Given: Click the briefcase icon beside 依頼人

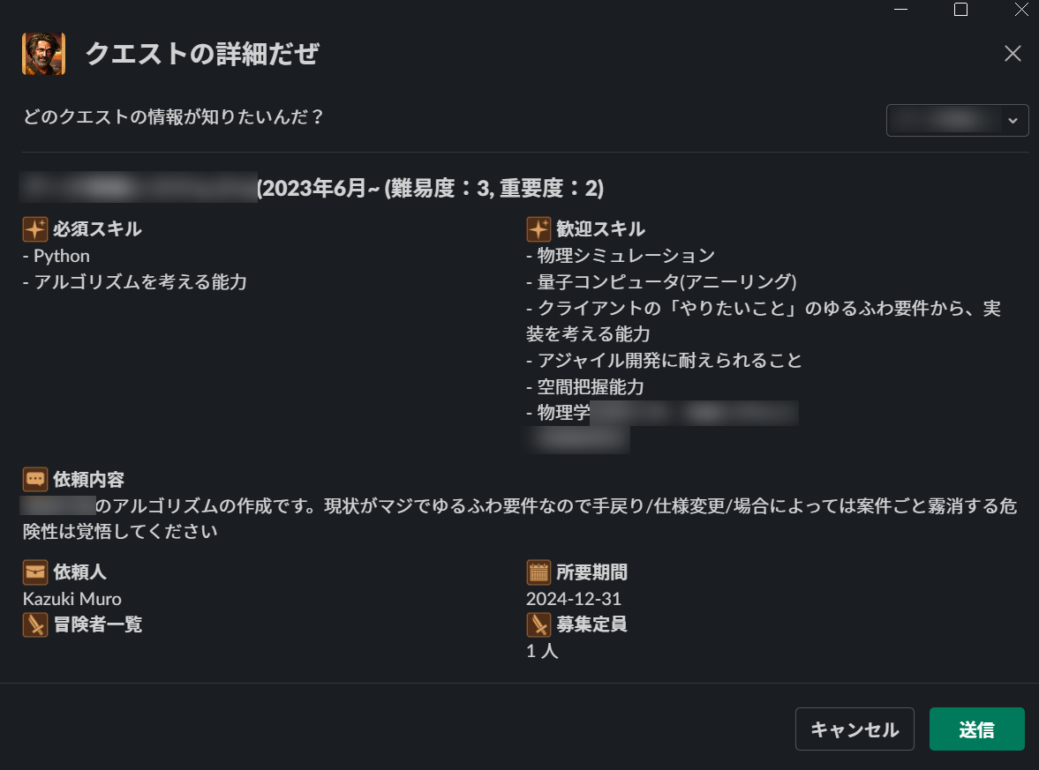Looking at the screenshot, I should (34, 572).
